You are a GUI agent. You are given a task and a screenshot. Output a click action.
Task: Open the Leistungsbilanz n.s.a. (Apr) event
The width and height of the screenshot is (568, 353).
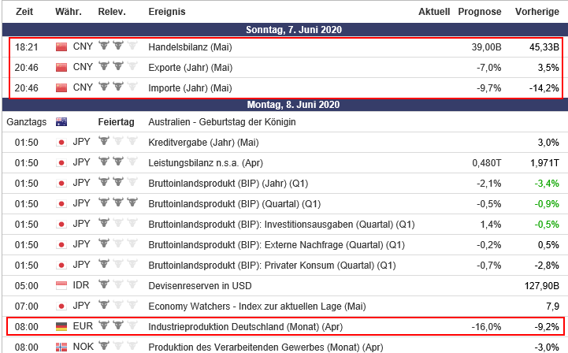coord(205,163)
